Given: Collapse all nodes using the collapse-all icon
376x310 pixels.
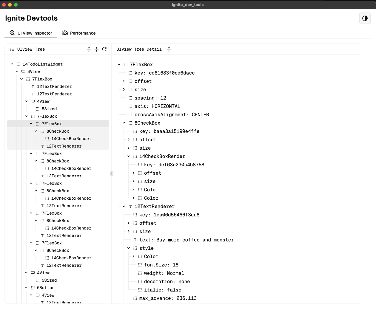Looking at the screenshot, I should (x=96, y=49).
